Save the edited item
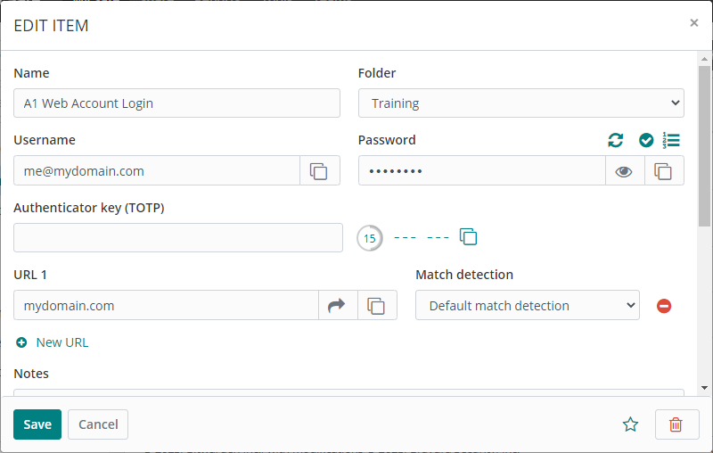This screenshot has height=453, width=713. (37, 424)
